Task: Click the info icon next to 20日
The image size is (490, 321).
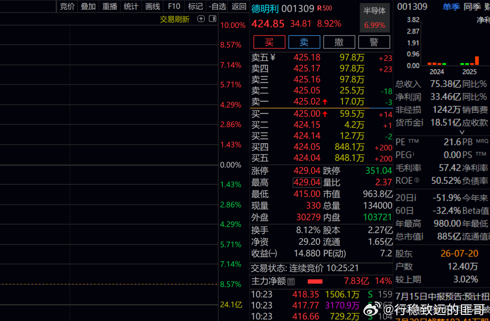Action: tap(415, 198)
